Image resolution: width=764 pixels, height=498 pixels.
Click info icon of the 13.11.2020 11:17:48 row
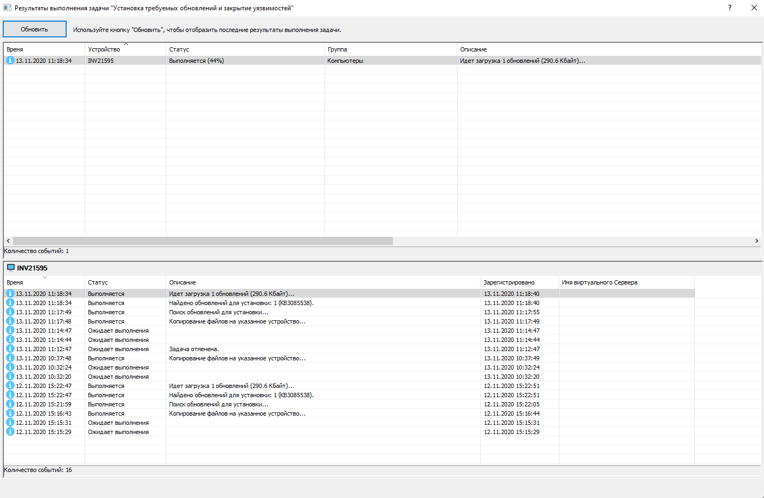pyautogui.click(x=10, y=321)
